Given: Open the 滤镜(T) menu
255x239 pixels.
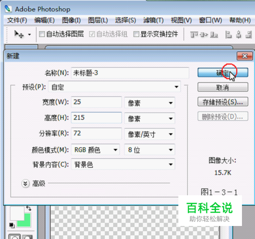Looking at the screenshot, I should 153,20.
